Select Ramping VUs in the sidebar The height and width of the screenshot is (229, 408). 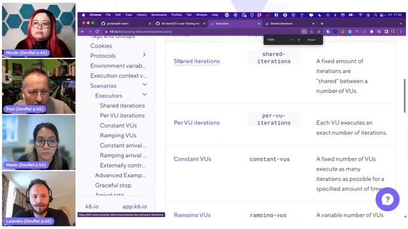(118, 135)
